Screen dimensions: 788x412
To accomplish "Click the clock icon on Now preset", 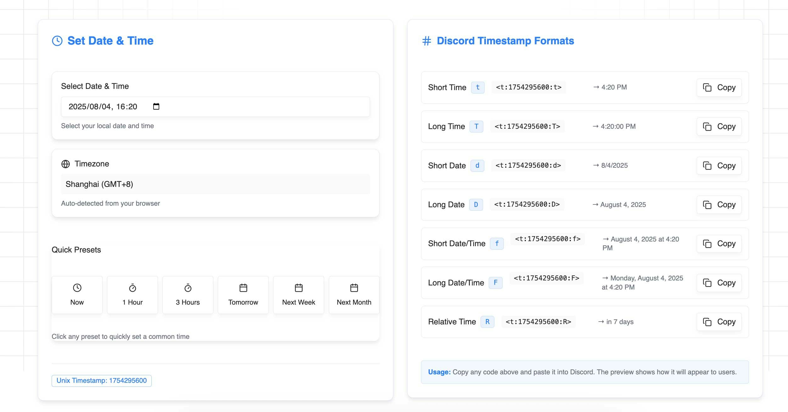I will point(77,288).
